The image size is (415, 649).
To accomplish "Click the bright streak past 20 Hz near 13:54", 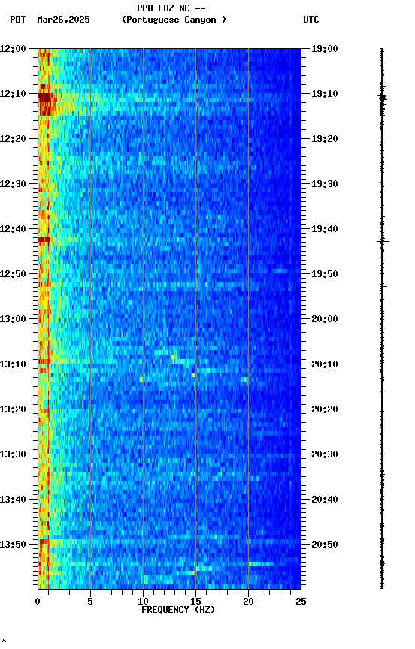I will 262,564.
